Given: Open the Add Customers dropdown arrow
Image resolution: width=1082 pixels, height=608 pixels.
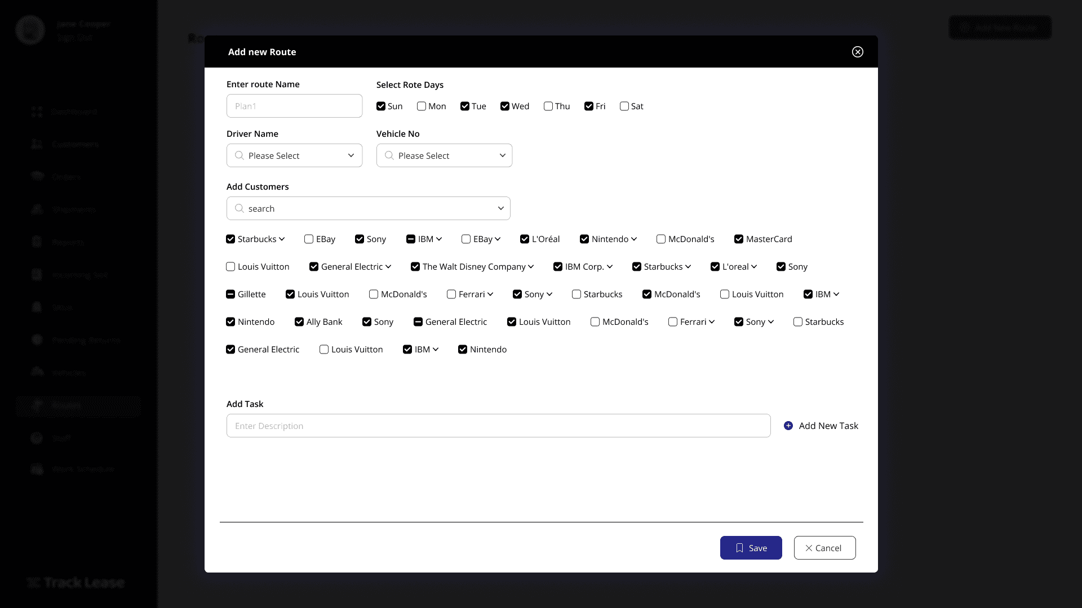Looking at the screenshot, I should (x=500, y=208).
